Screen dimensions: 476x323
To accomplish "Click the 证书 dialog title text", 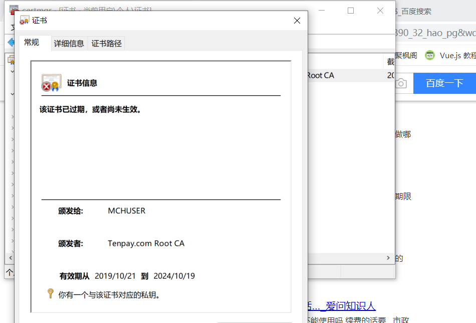I will pos(40,21).
